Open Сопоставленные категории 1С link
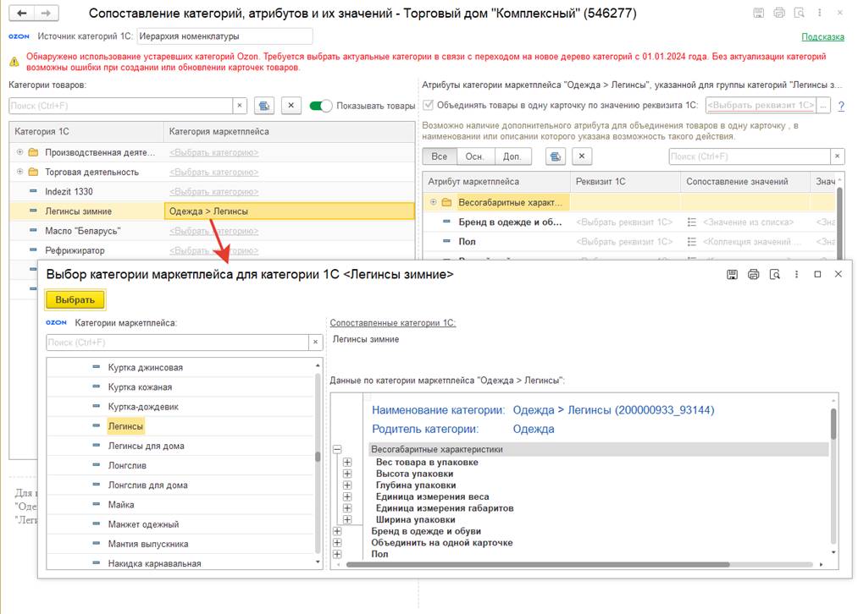 point(392,323)
